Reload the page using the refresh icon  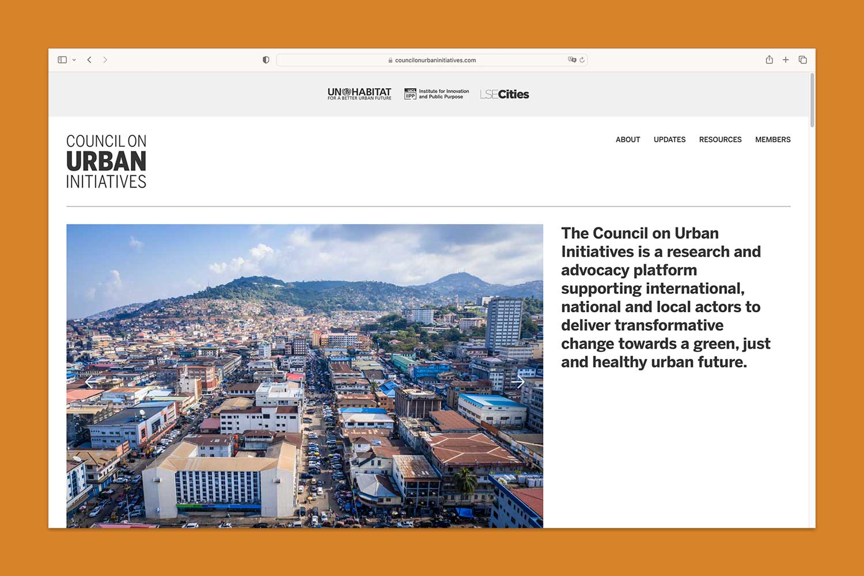pyautogui.click(x=582, y=59)
